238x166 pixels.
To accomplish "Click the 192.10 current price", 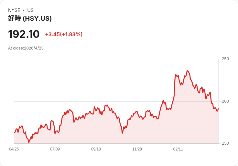I will tap(24, 34).
